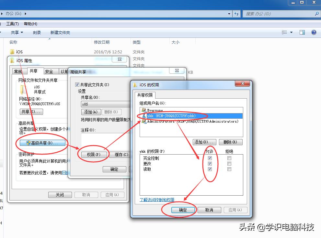Click the refresh icon beside address bar

pos(237,14)
